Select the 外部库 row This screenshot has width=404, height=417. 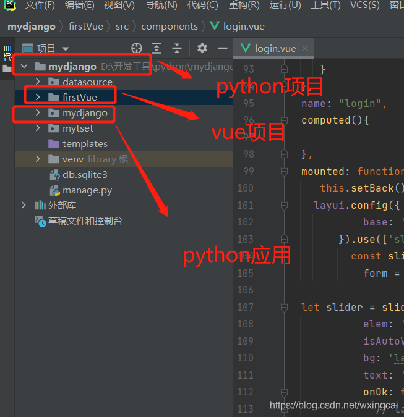pyautogui.click(x=124, y=205)
